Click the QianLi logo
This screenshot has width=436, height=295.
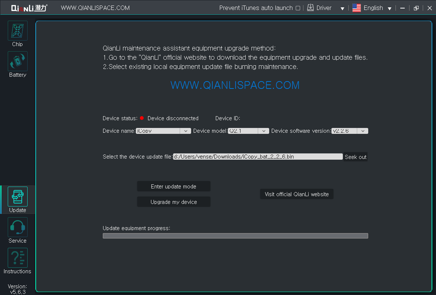tap(29, 8)
